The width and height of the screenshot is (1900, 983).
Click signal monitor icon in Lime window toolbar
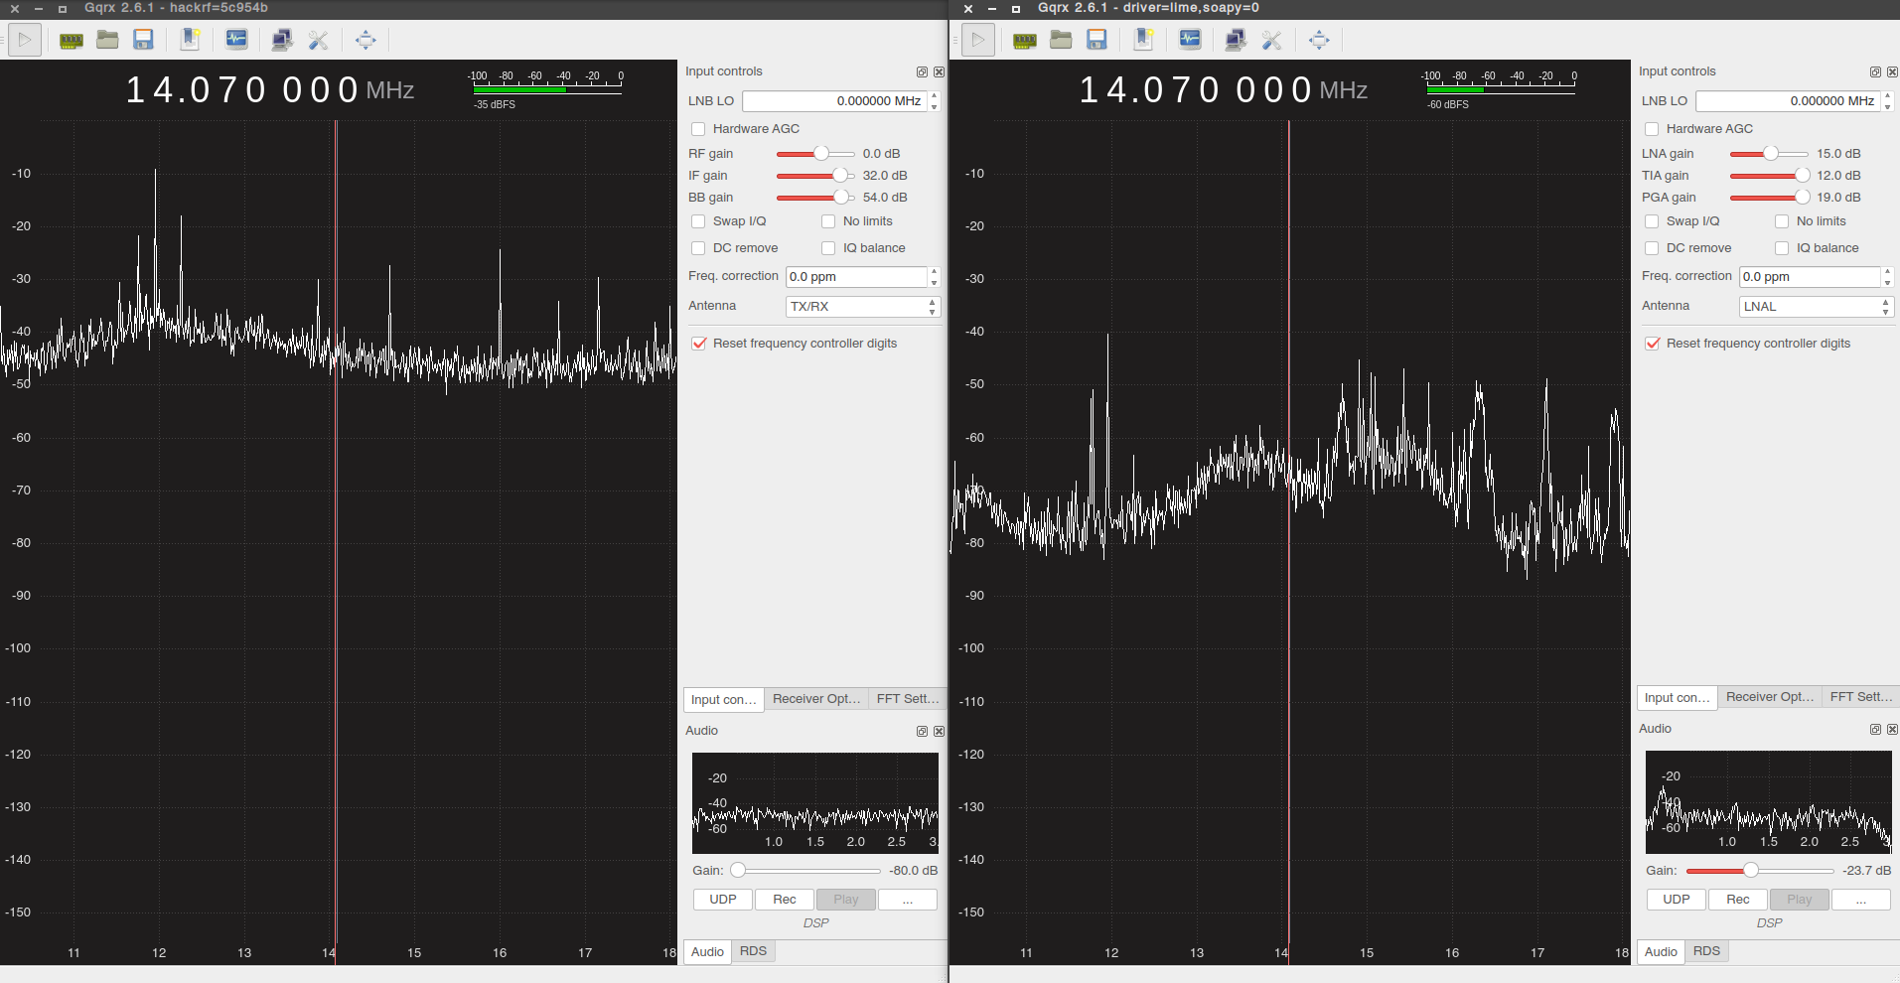[1190, 40]
